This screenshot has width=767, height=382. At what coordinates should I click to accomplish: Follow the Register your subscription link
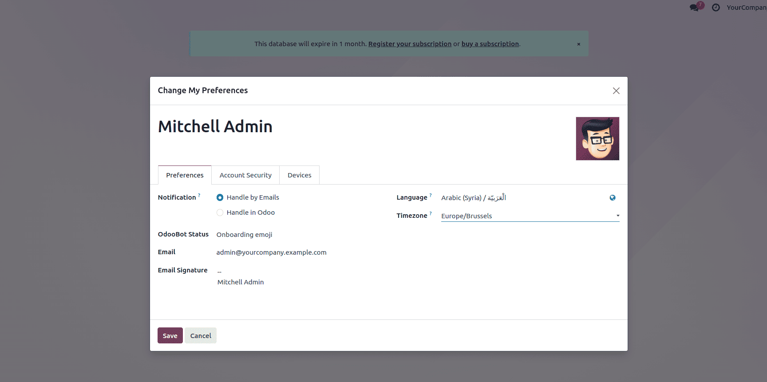[x=410, y=44]
